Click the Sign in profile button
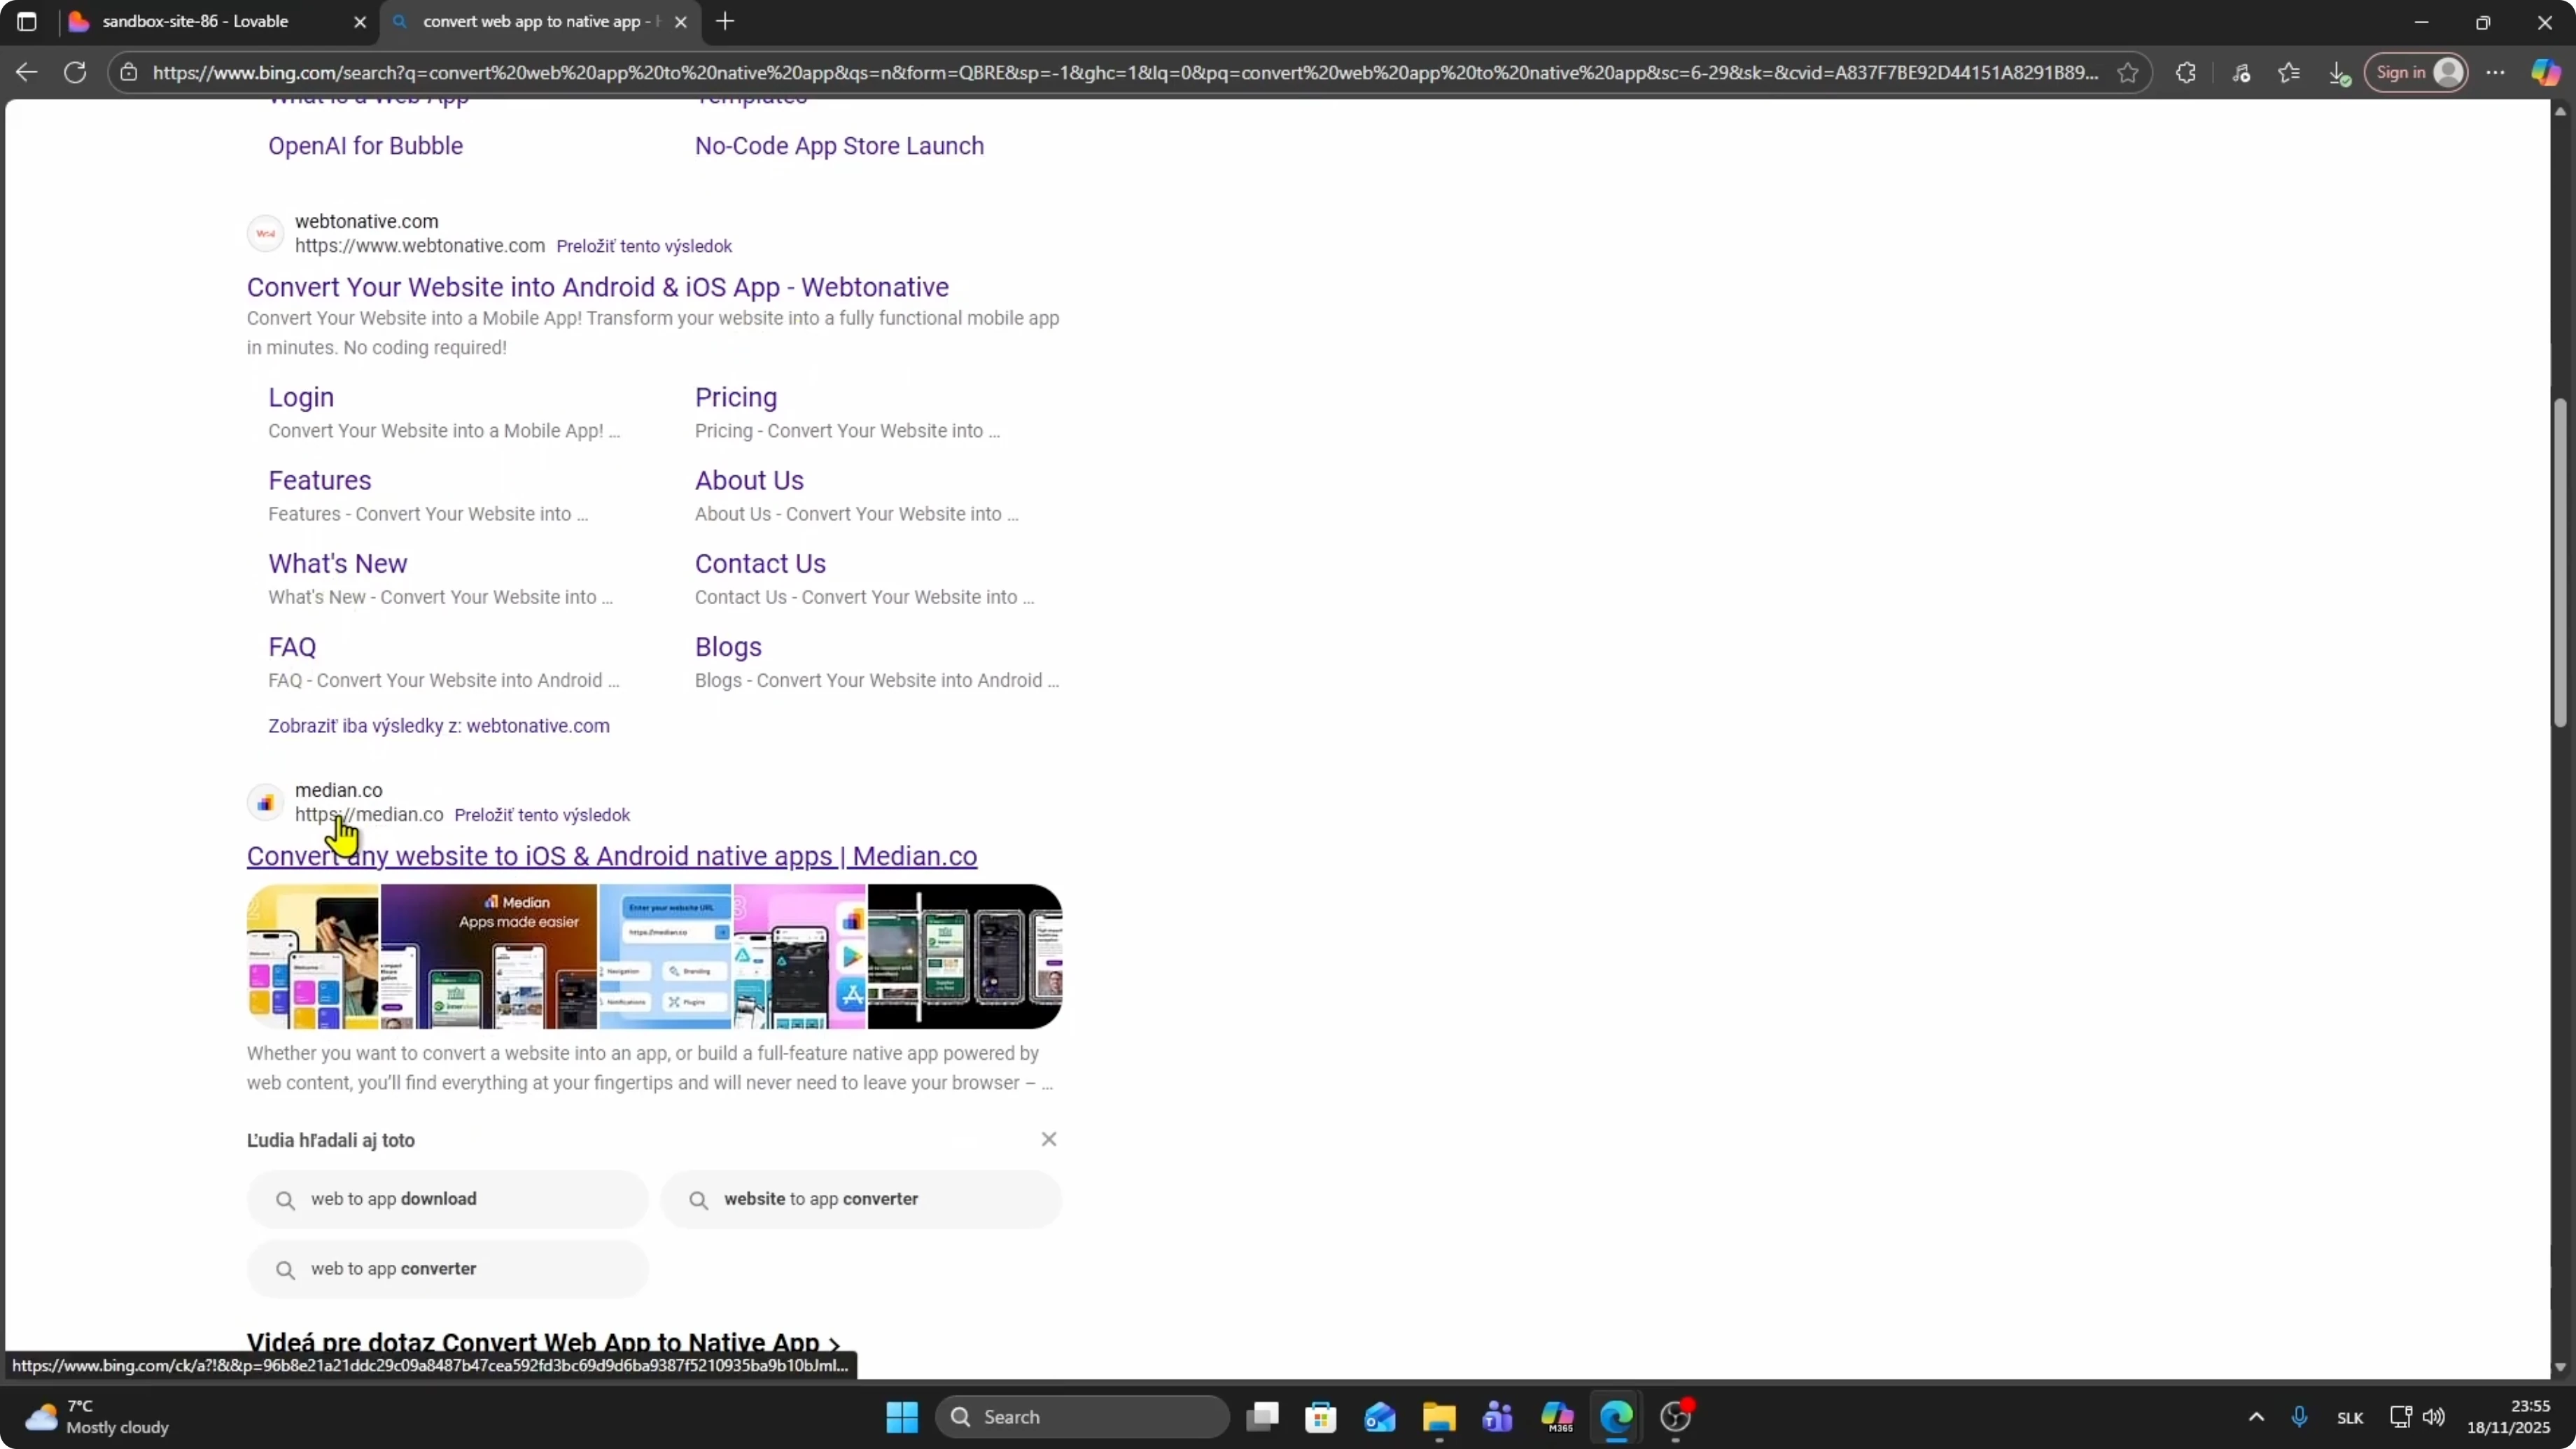The height and width of the screenshot is (1449, 2576). (2417, 72)
